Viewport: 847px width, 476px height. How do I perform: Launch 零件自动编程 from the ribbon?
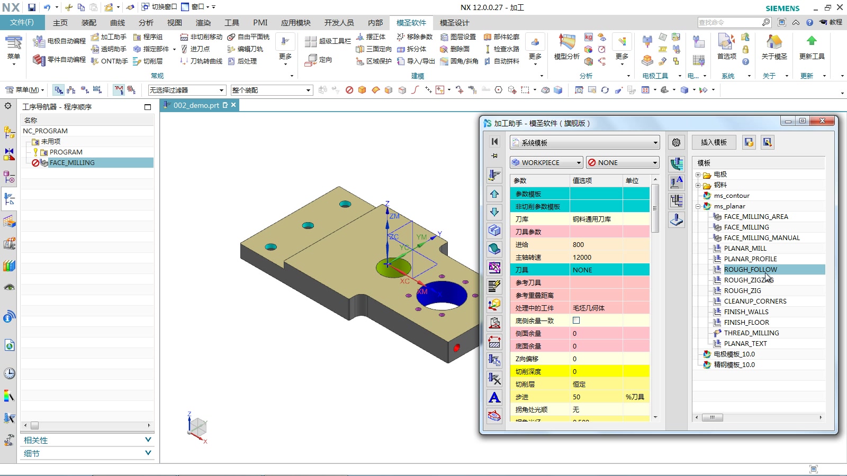pyautogui.click(x=59, y=60)
